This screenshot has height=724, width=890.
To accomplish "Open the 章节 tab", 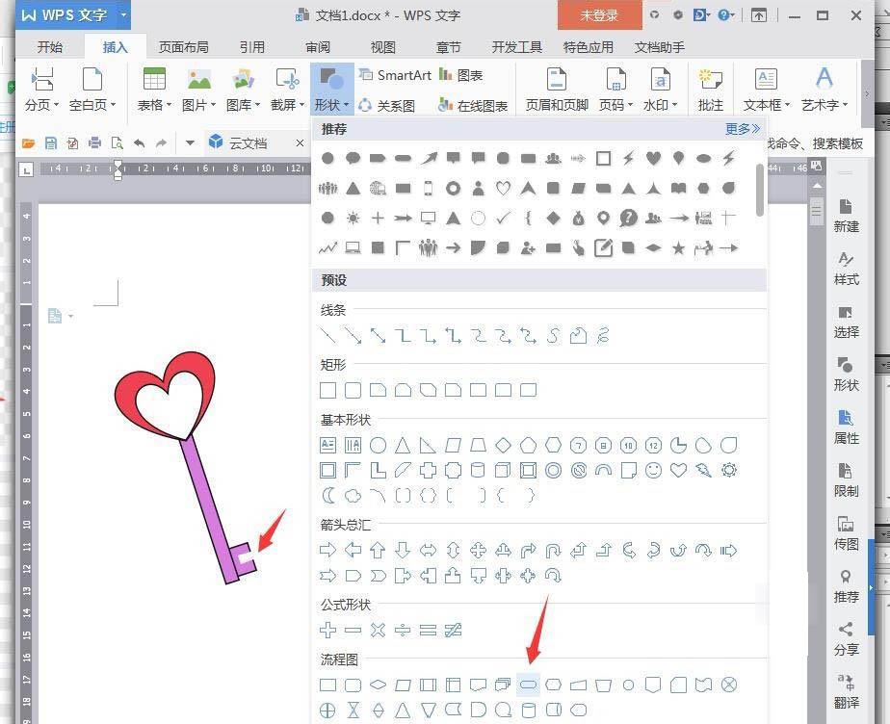I will pyautogui.click(x=449, y=47).
